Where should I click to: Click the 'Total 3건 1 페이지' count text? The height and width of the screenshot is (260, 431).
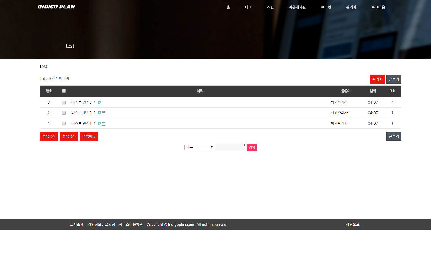[55, 78]
